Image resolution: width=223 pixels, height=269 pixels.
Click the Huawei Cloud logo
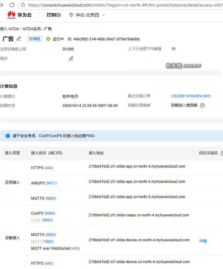point(19,15)
